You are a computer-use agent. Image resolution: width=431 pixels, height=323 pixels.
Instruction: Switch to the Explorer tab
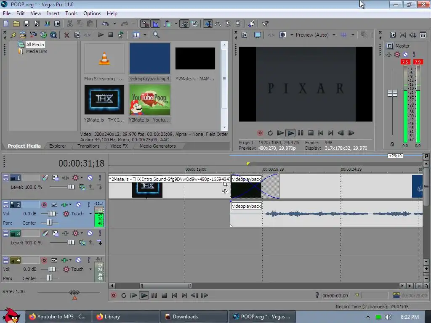(57, 146)
